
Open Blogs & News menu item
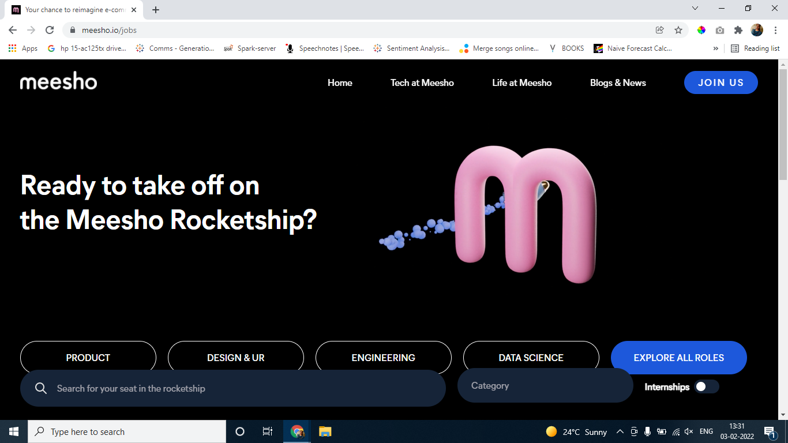point(618,82)
